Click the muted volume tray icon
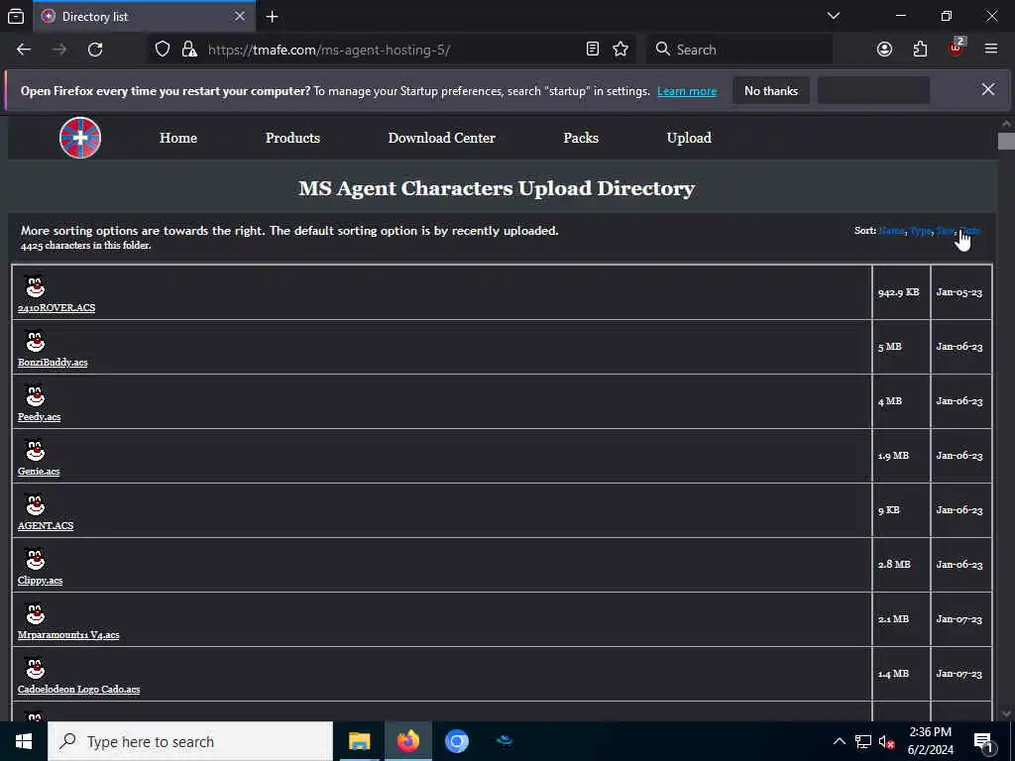This screenshot has height=761, width=1015. [x=886, y=742]
